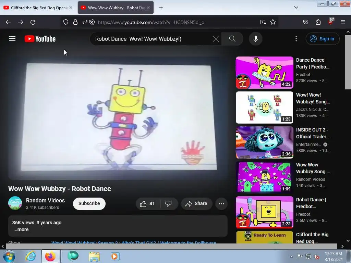Go to the YouTube home logo
Viewport: 351px width, 263px height.
point(40,39)
